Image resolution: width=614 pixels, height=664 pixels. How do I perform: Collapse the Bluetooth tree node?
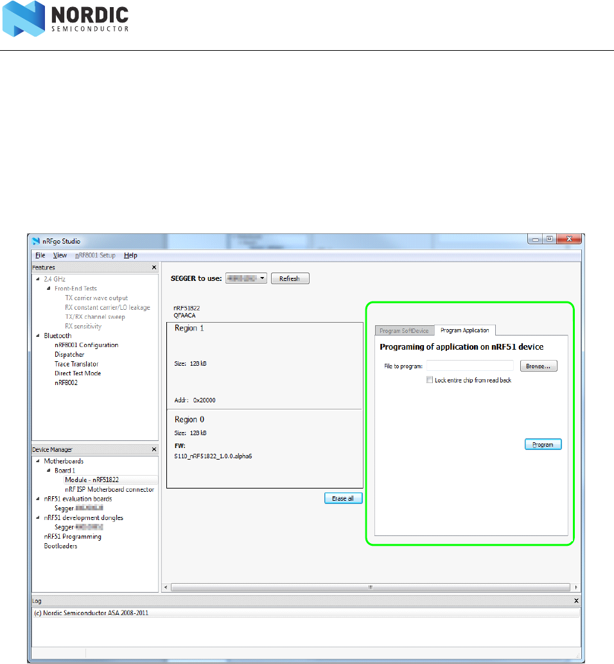point(38,336)
